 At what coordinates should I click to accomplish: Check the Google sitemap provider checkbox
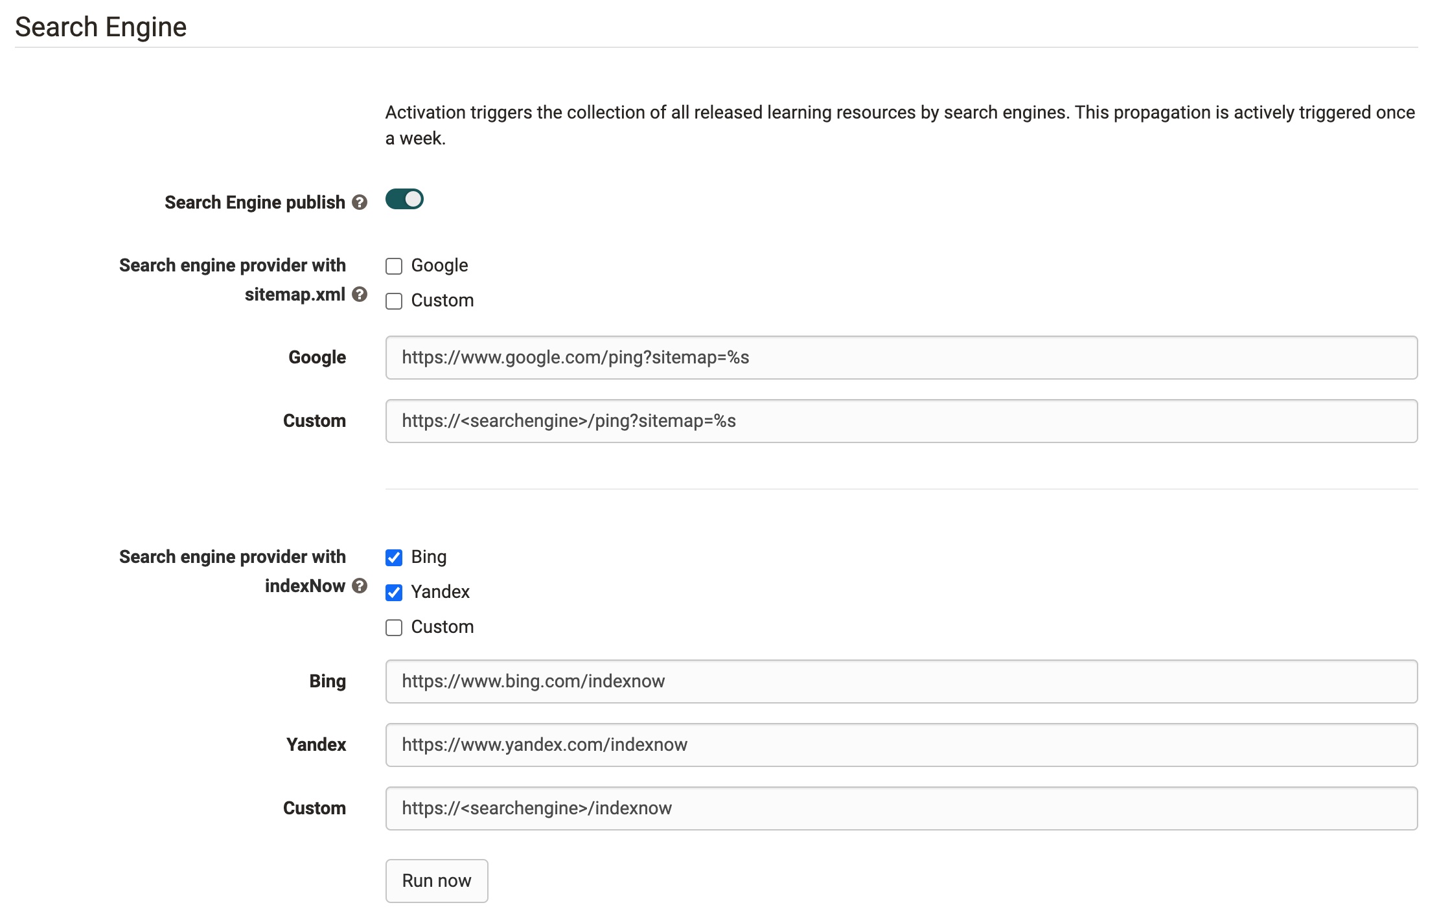394,266
